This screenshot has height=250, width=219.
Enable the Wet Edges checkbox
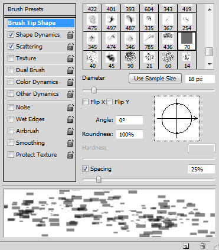(x=11, y=119)
